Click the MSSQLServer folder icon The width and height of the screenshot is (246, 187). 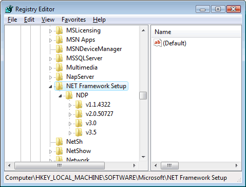59,58
